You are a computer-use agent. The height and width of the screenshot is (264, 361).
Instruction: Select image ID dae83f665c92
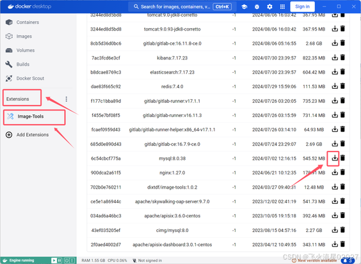click(106, 87)
